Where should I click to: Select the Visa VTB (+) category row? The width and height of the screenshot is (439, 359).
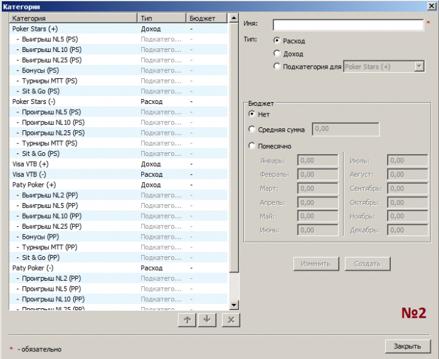(119, 164)
